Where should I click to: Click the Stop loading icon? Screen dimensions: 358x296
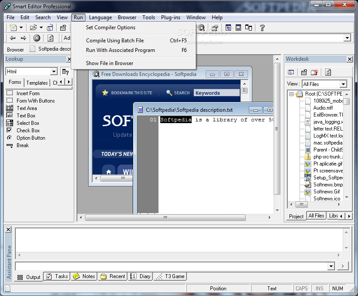(37, 38)
